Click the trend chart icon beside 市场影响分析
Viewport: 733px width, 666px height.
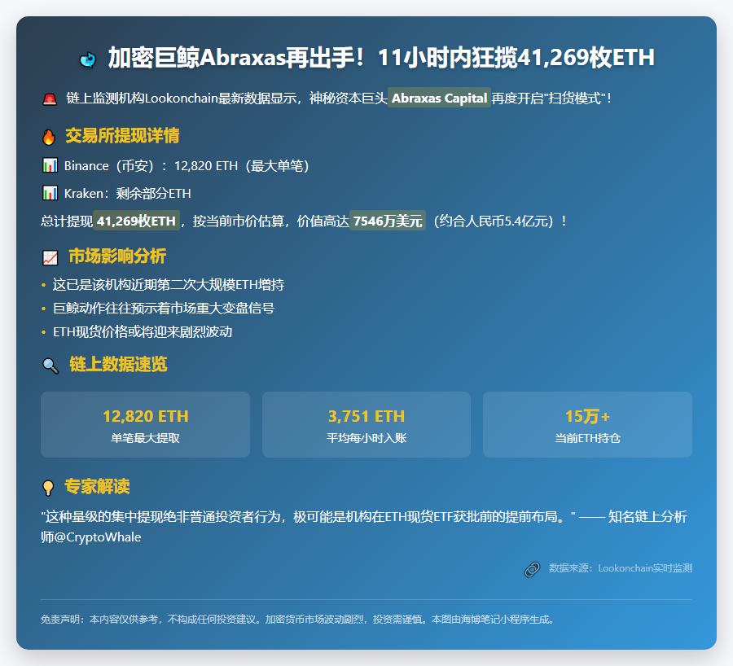point(50,257)
